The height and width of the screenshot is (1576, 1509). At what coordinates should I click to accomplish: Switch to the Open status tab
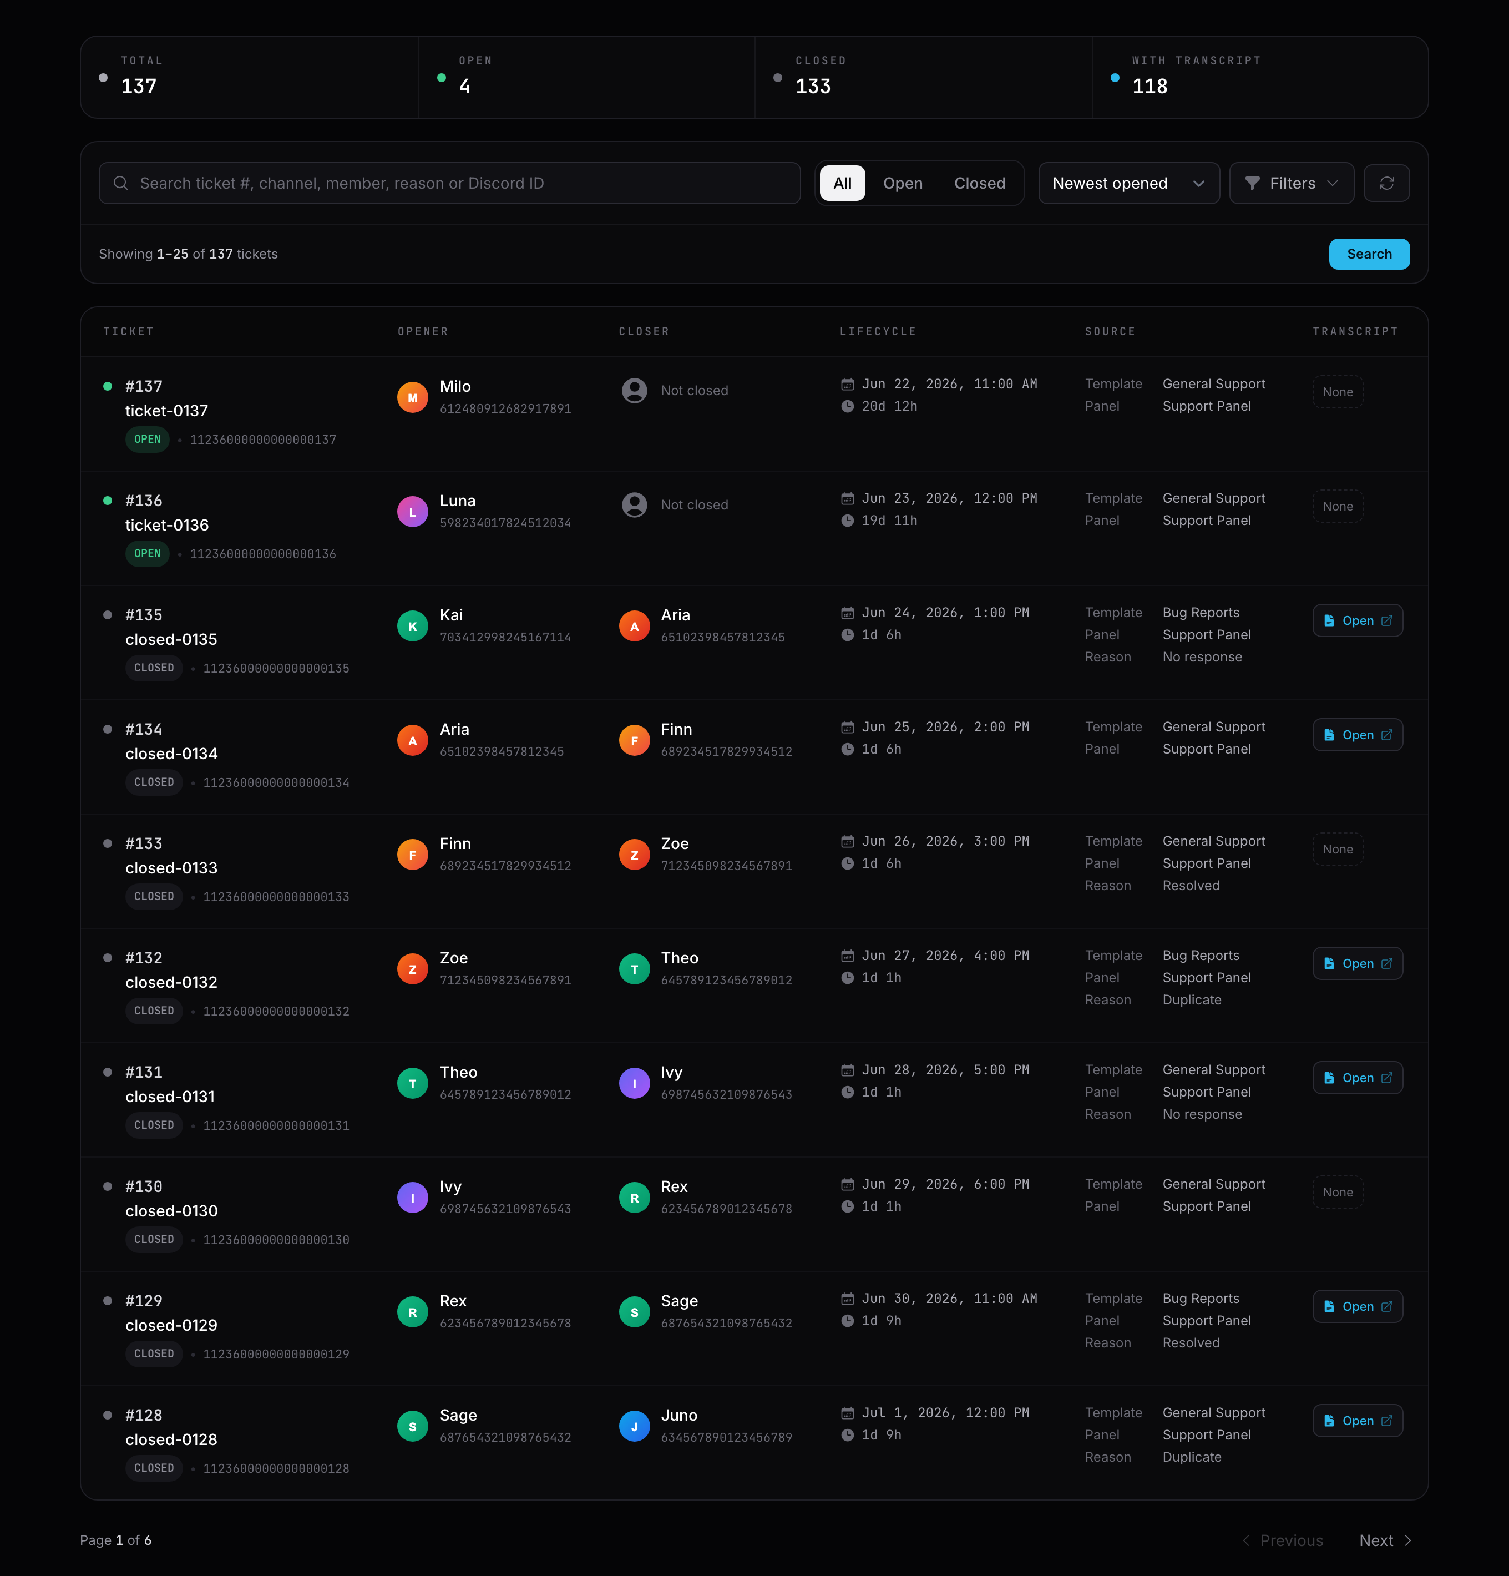(903, 183)
